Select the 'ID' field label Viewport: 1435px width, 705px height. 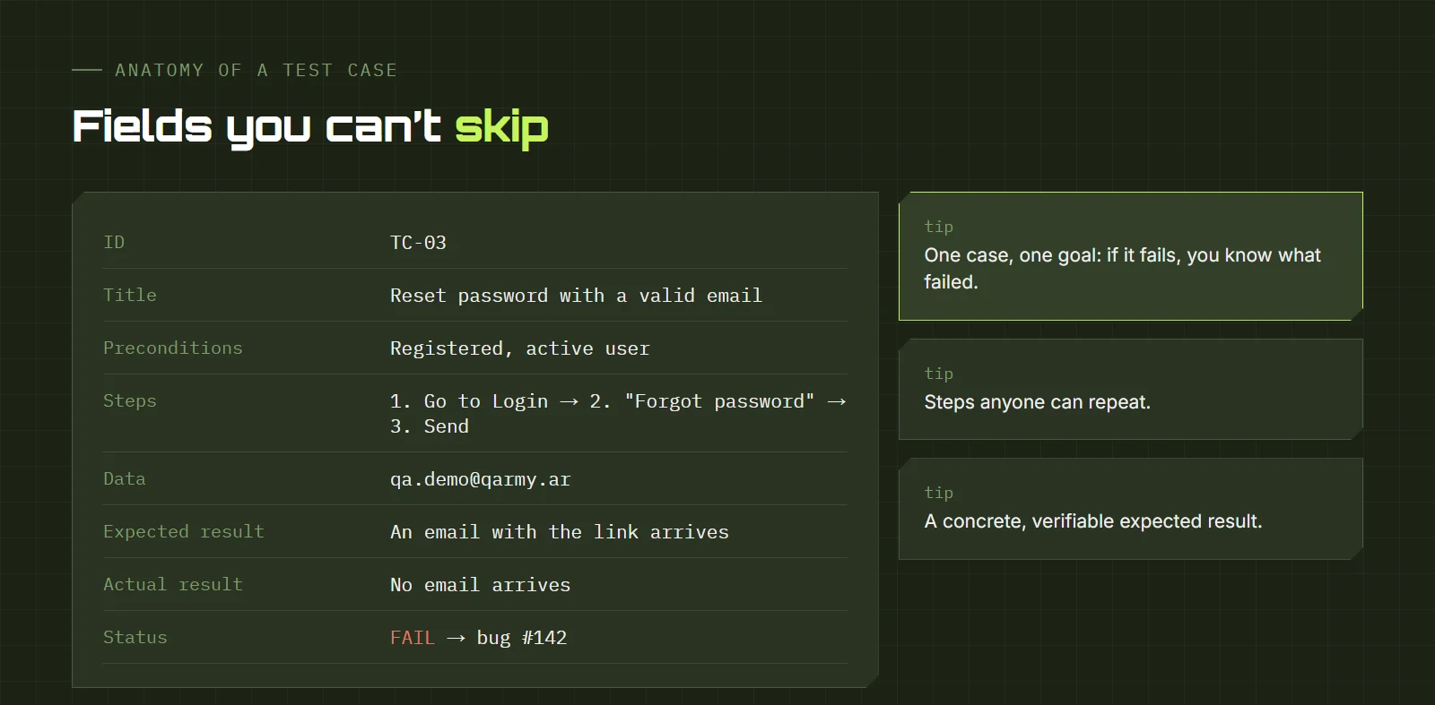click(114, 242)
